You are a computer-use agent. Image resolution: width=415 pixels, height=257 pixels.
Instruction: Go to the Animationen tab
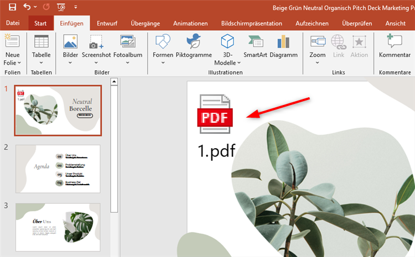(190, 23)
